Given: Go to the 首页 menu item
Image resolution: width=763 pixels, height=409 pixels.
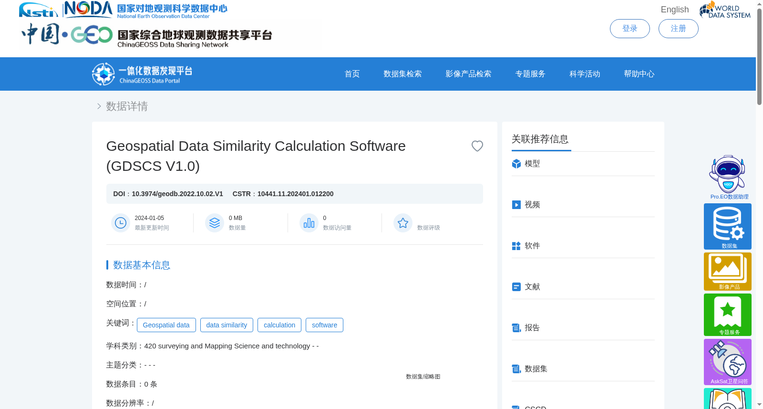Looking at the screenshot, I should coord(352,74).
